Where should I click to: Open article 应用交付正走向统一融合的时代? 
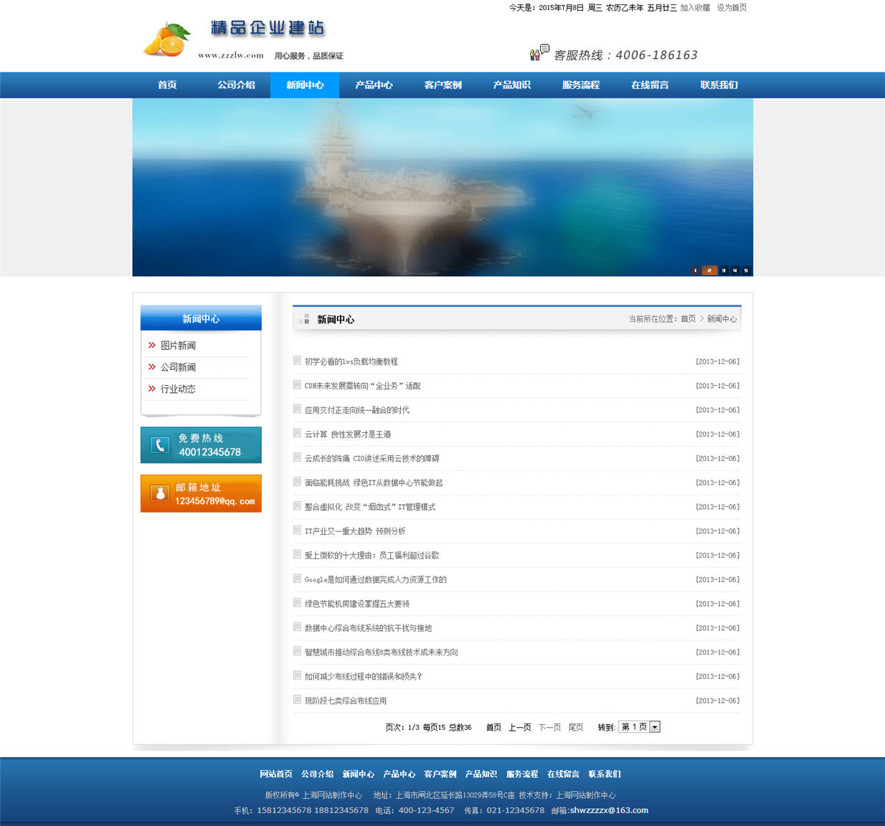(356, 410)
